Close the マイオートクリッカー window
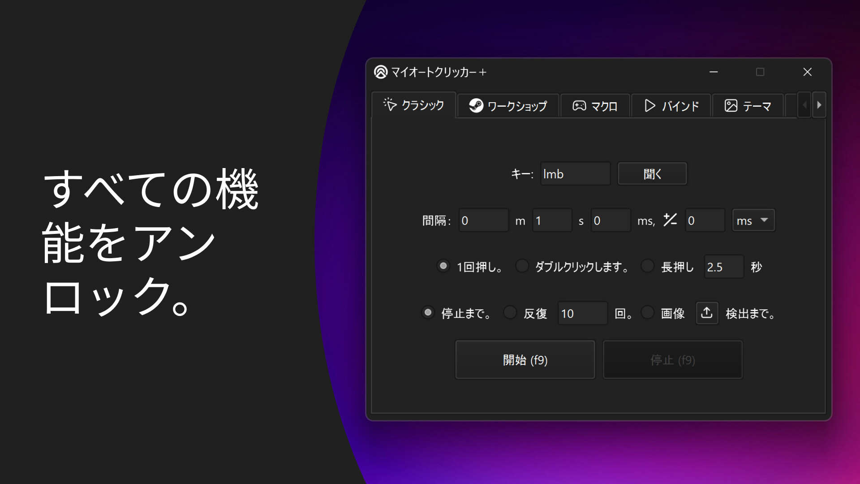860x484 pixels. (x=808, y=72)
